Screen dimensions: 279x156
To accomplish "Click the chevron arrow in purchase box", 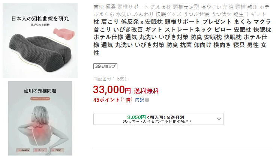I will [x=219, y=119].
